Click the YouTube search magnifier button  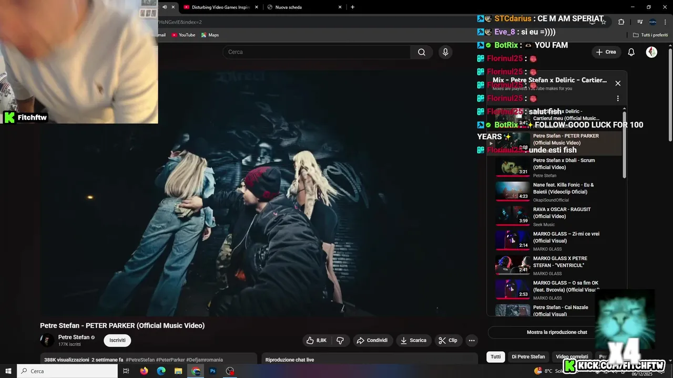point(422,52)
